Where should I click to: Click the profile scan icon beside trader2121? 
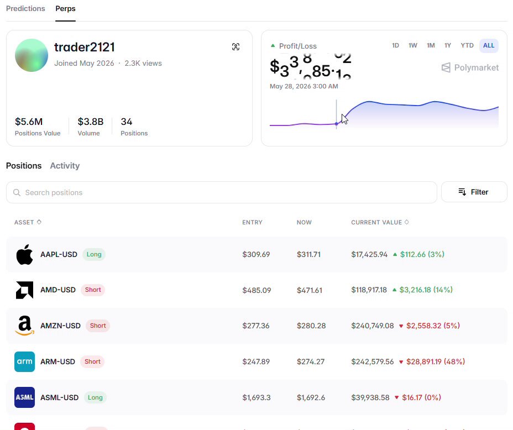point(235,47)
